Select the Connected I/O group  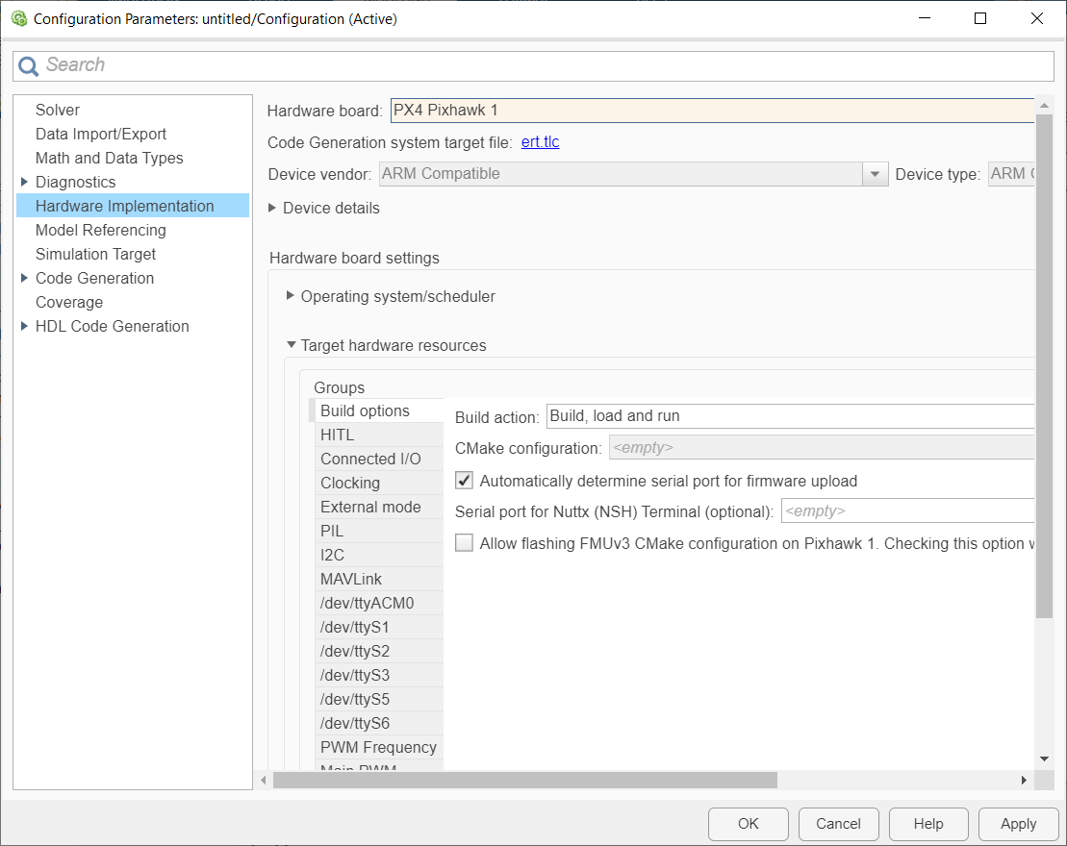pos(379,459)
